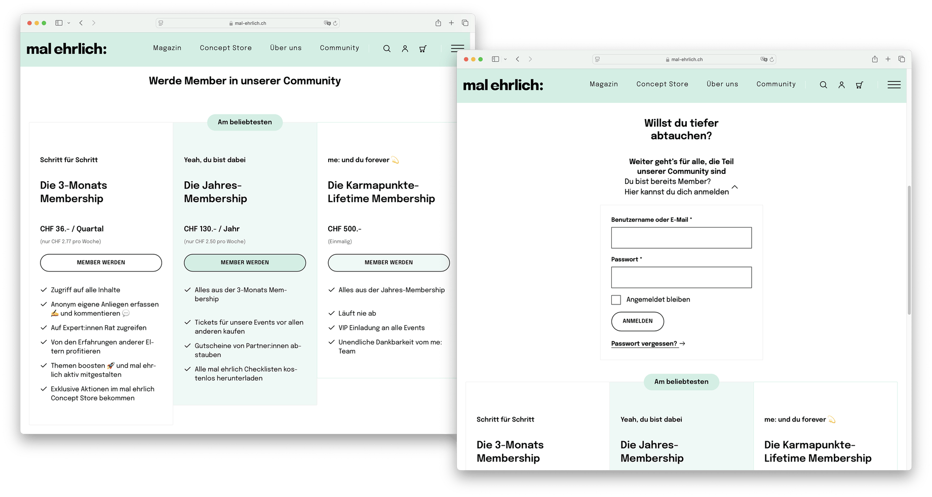Open a new tab with the plus icon
Image resolution: width=932 pixels, height=497 pixels.
point(888,59)
